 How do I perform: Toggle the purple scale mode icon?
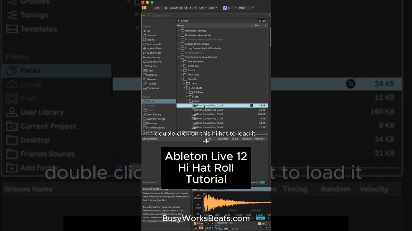click(x=225, y=8)
